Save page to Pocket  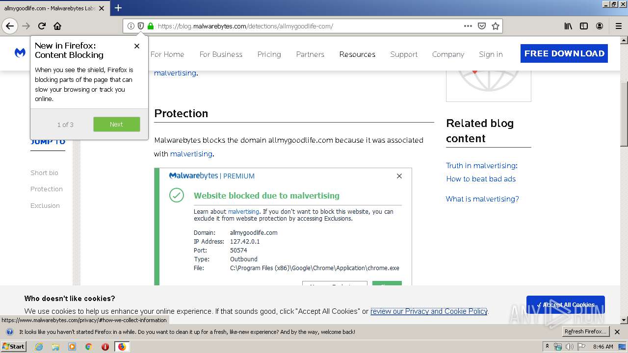coord(482,26)
